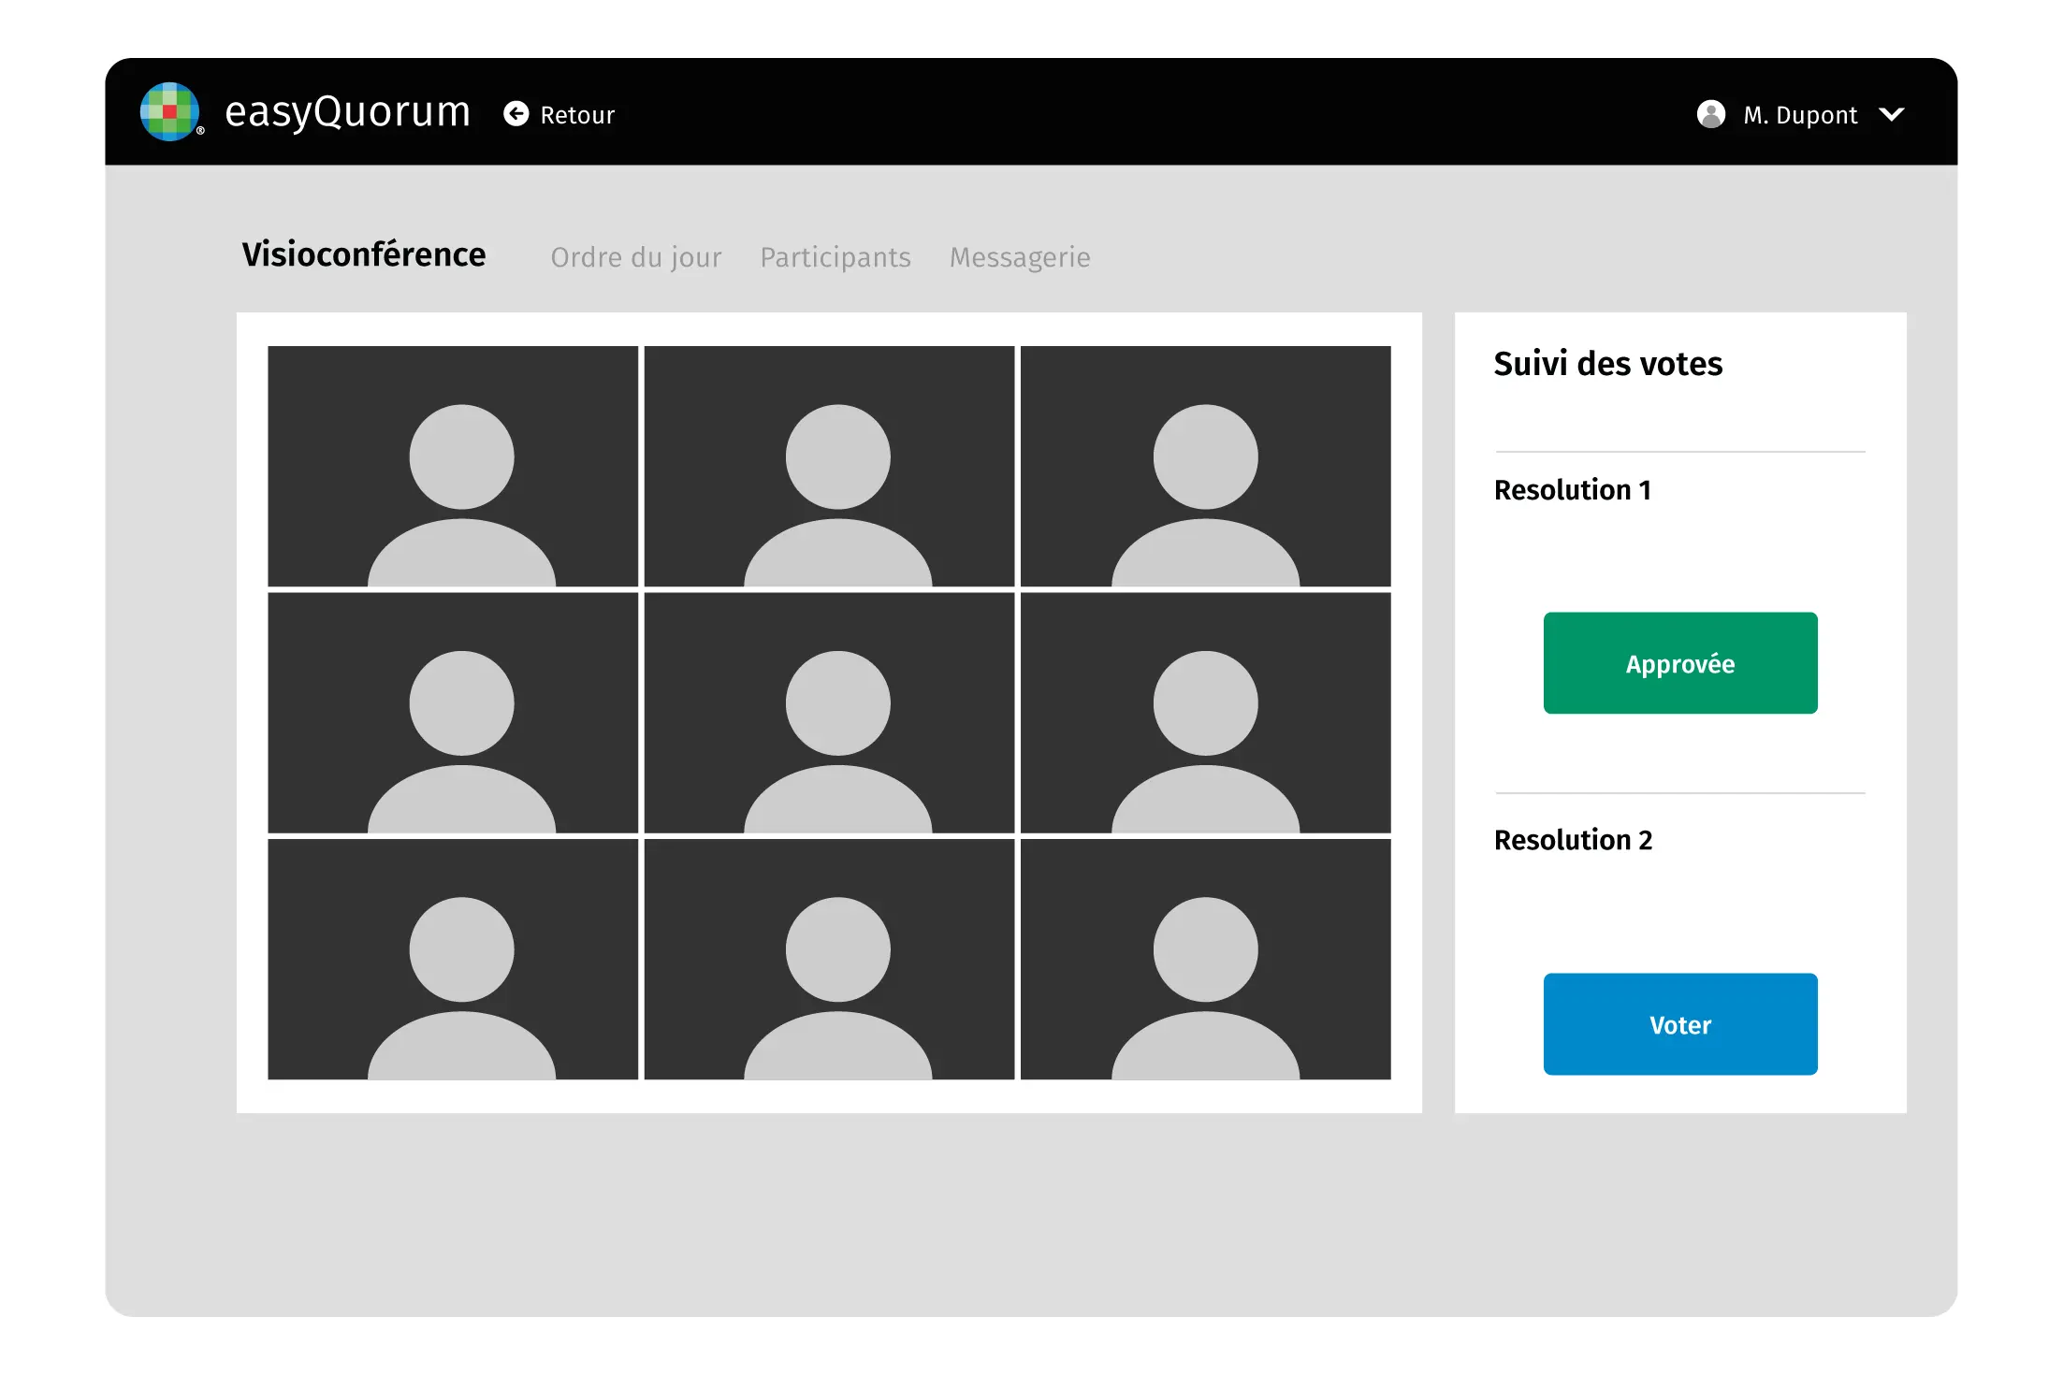Switch to the Visioconférence tab

(364, 254)
